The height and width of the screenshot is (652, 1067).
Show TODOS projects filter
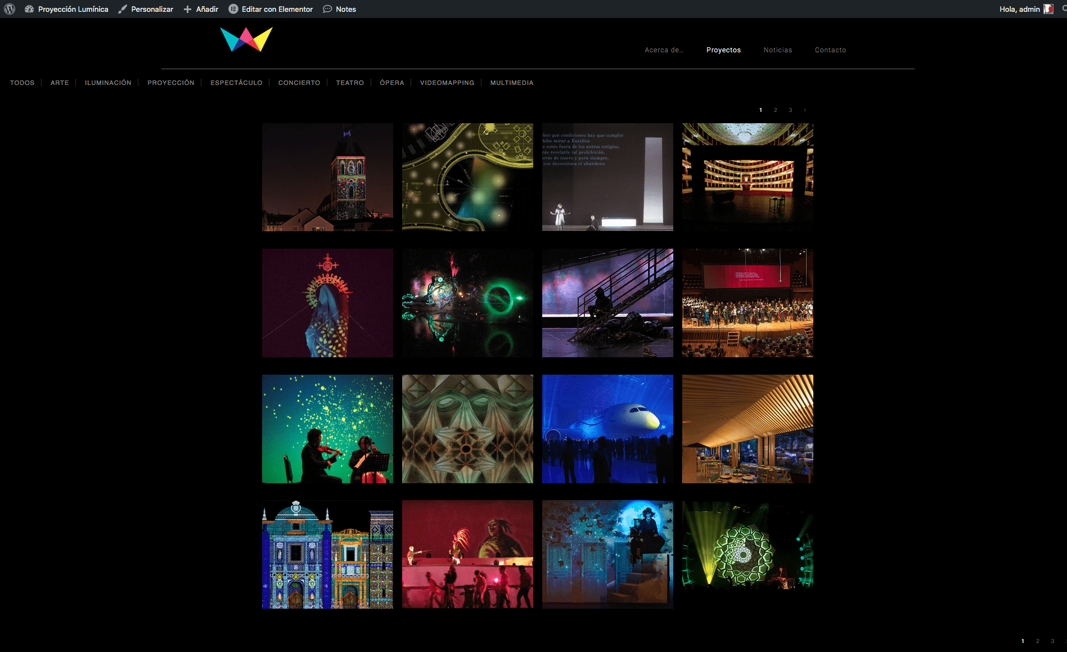pyautogui.click(x=22, y=83)
